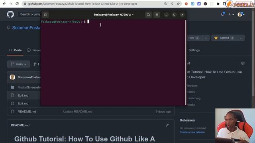Screen dimensions: 255x143
Task: Click the repository book icon
Action: coord(9,27)
